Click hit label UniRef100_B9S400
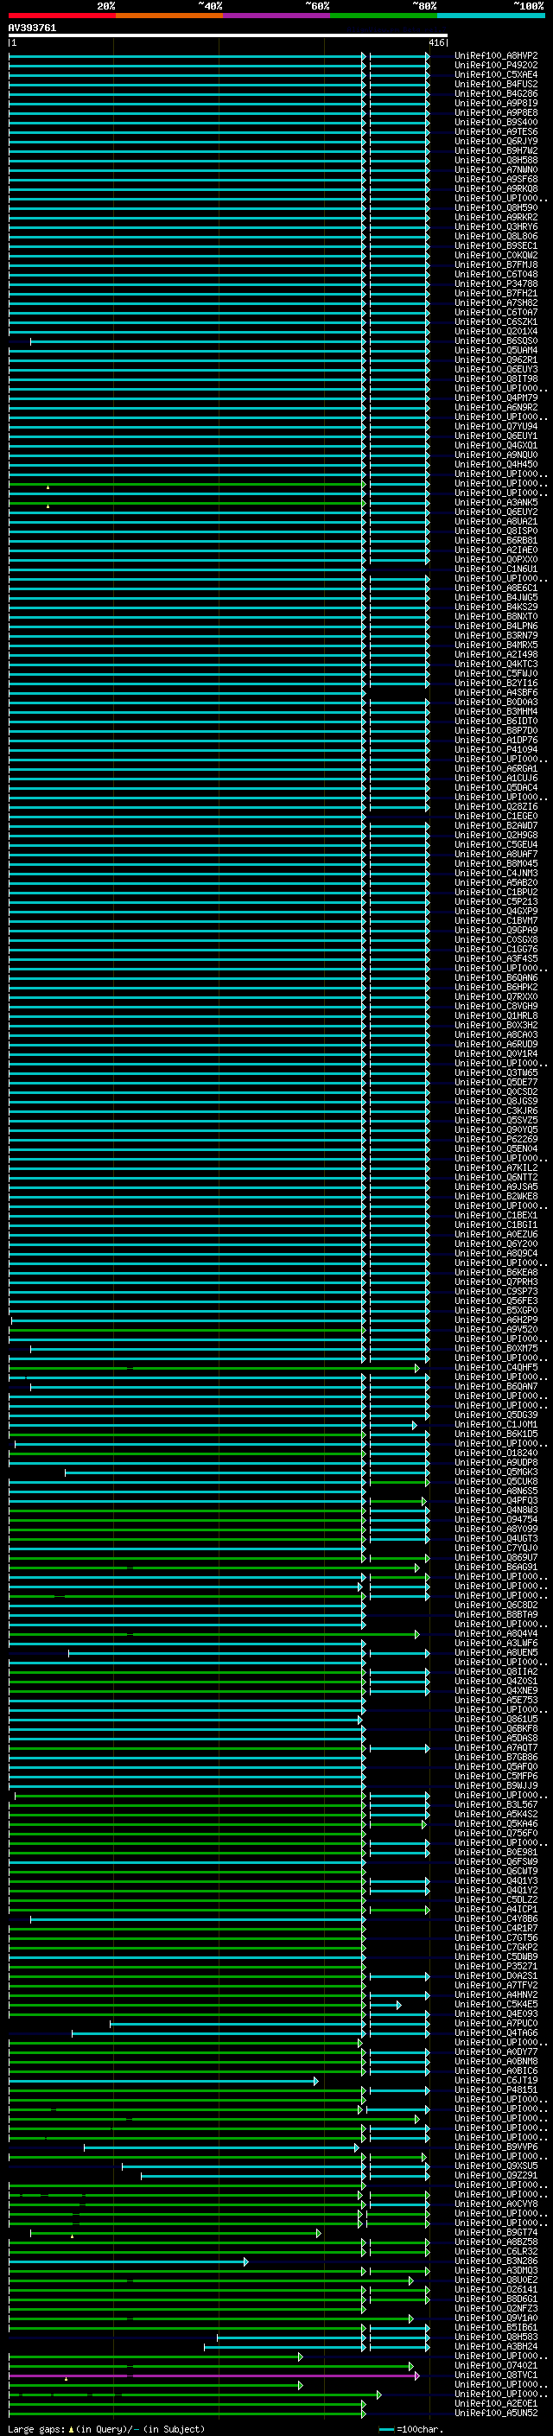 [x=495, y=122]
